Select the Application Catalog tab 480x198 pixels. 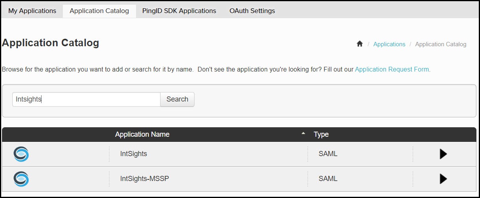99,11
